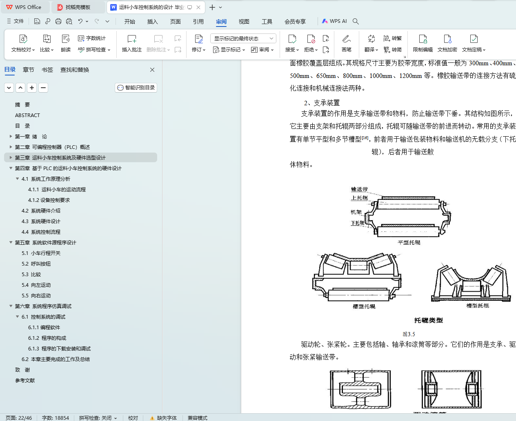Switch to 章节 navigation tab
The width and height of the screenshot is (516, 421).
click(x=29, y=70)
